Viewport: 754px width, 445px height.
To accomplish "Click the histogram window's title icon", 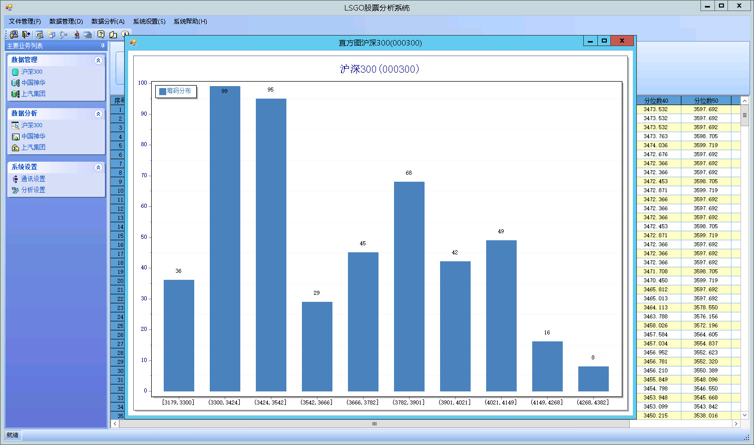I will click(x=133, y=43).
